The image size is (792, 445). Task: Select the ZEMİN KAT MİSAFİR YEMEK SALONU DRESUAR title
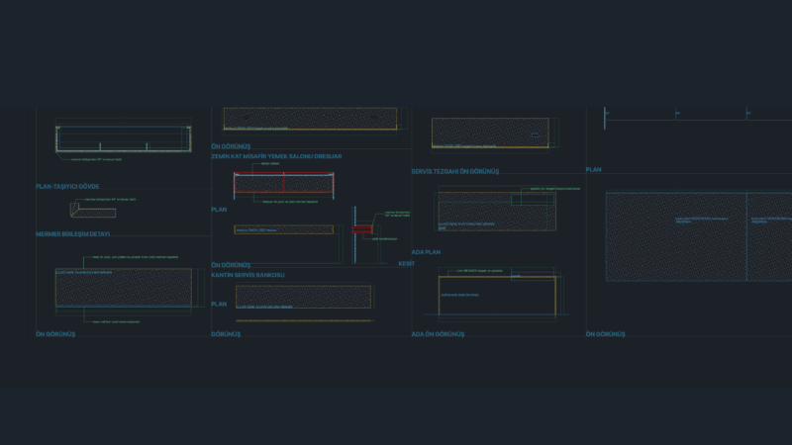[x=276, y=156]
